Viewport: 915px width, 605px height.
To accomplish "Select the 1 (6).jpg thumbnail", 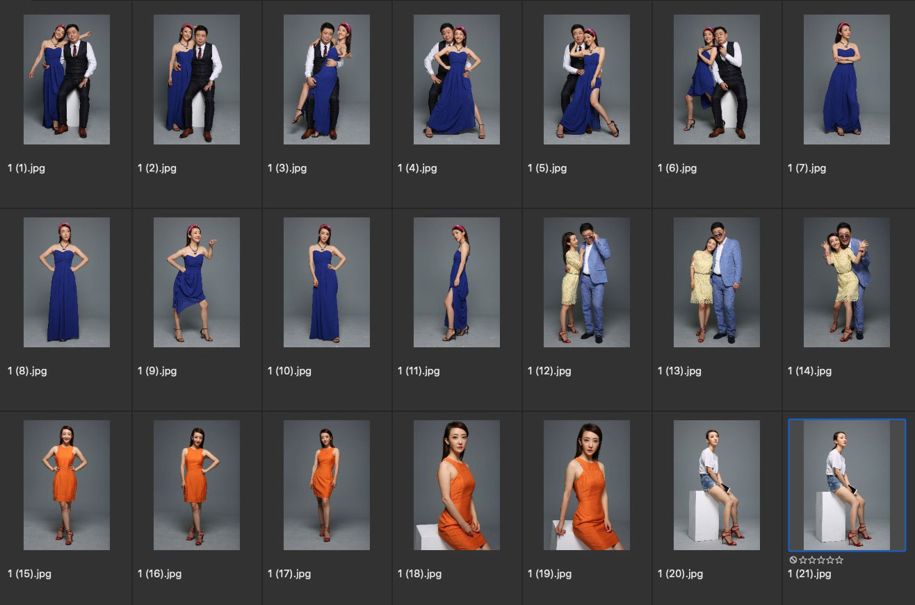I will click(717, 79).
